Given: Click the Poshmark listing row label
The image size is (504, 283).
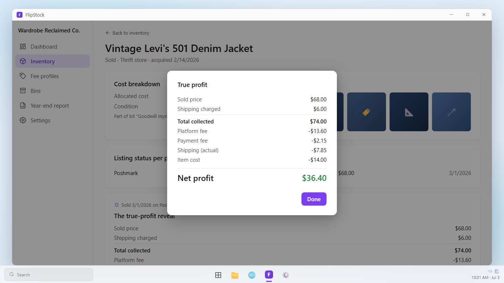Looking at the screenshot, I should click(x=126, y=173).
